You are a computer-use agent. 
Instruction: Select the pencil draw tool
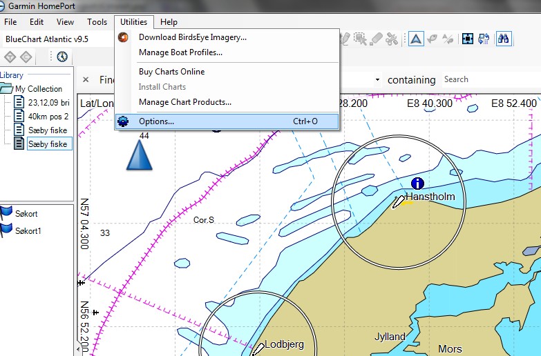point(345,39)
